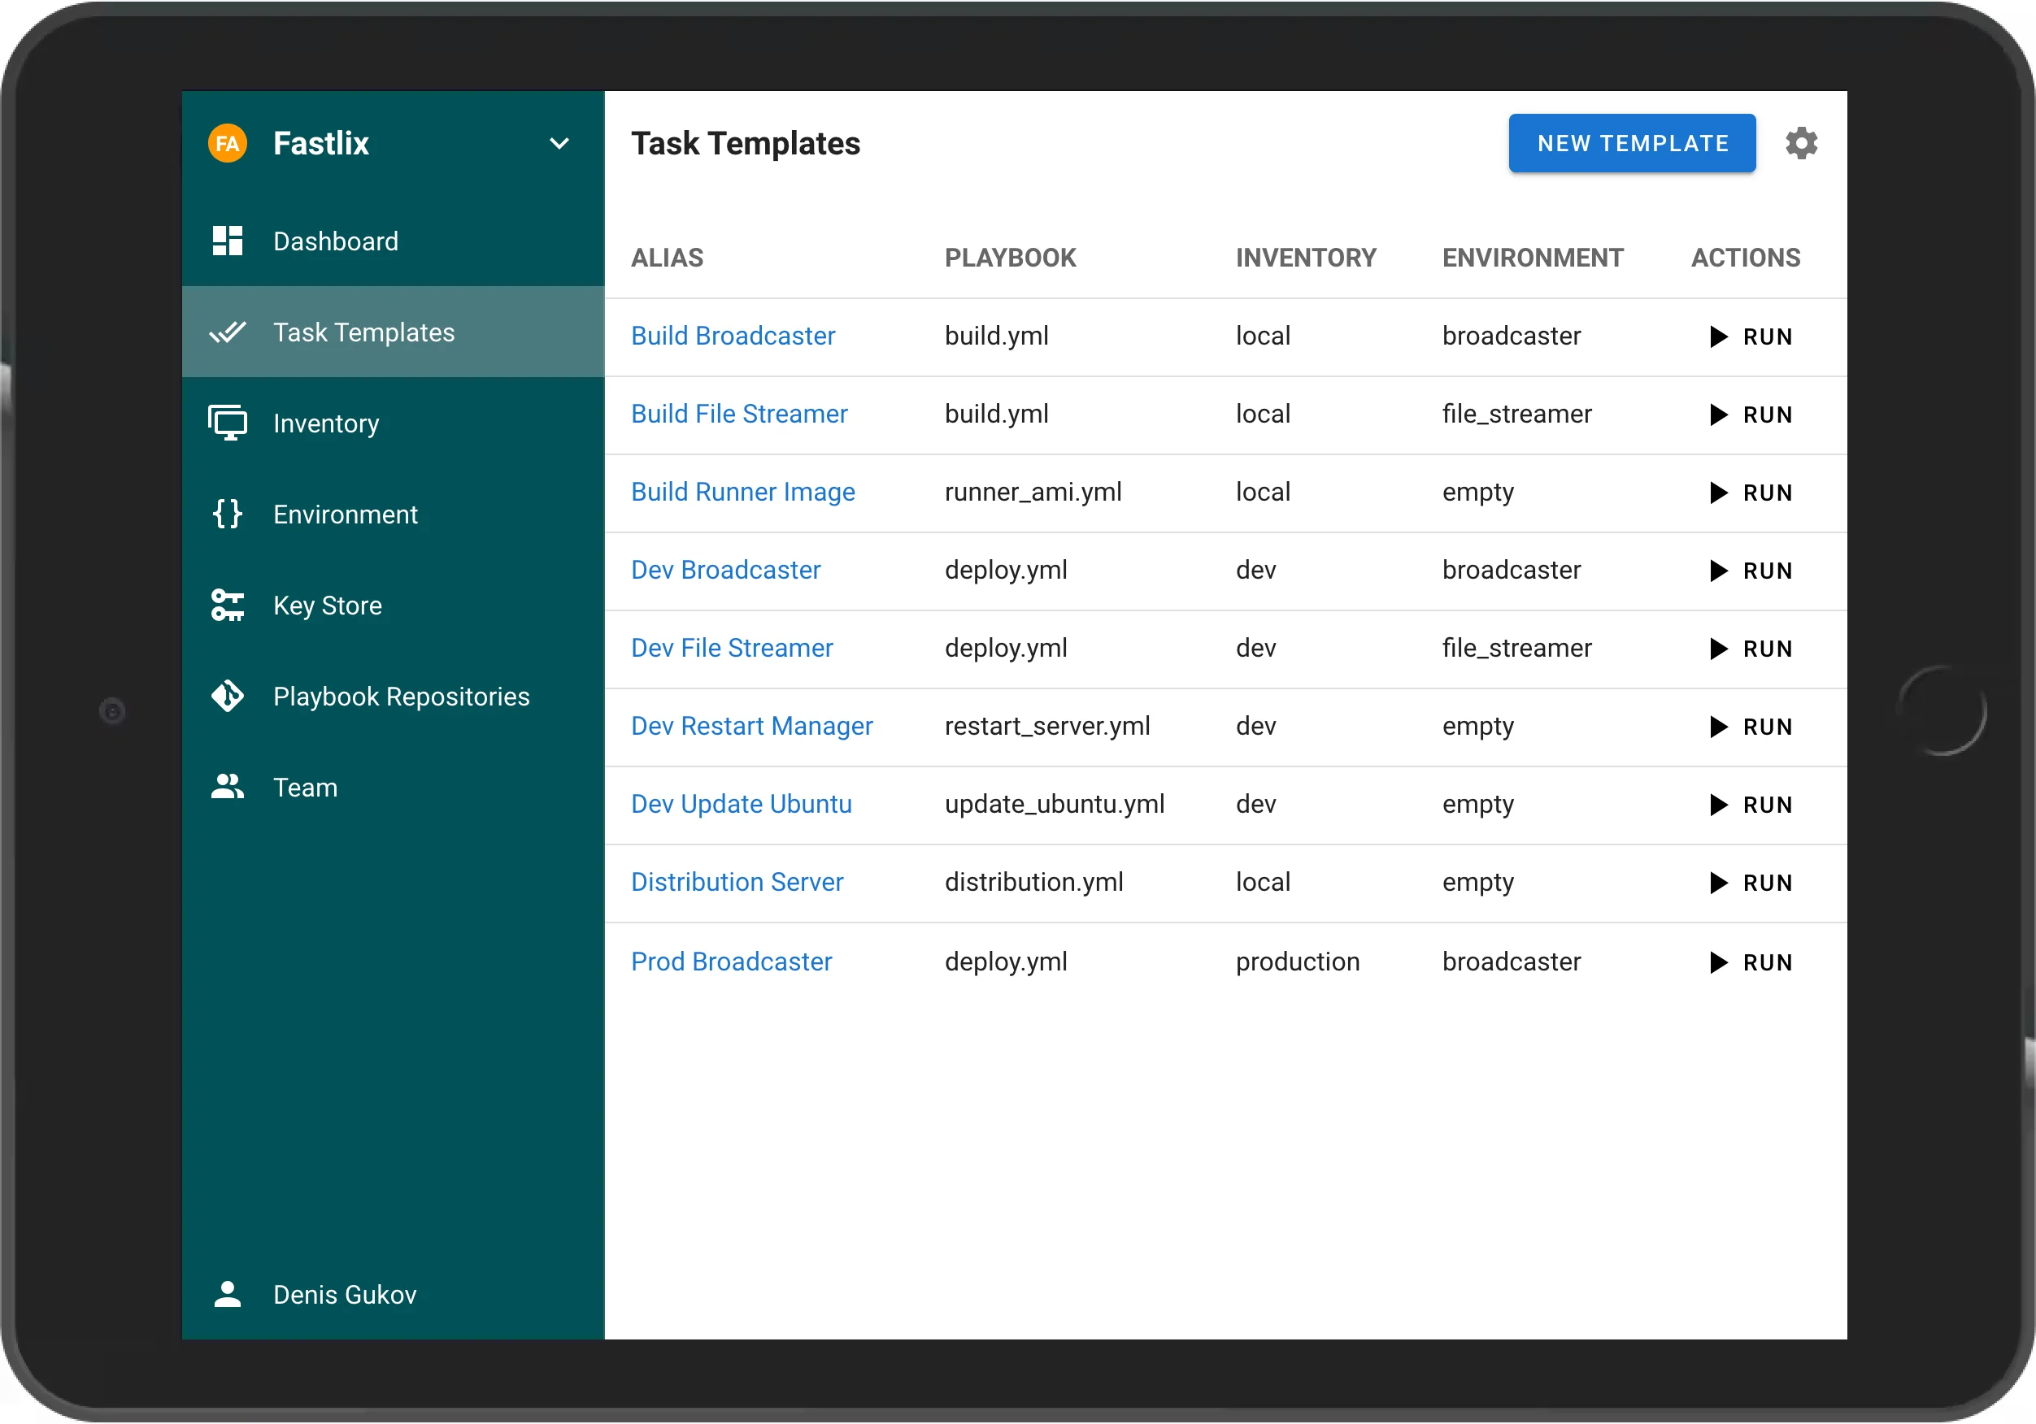Expand the Fastlix project dropdown chevron
Screen dimensions: 2036x1424
click(559, 143)
